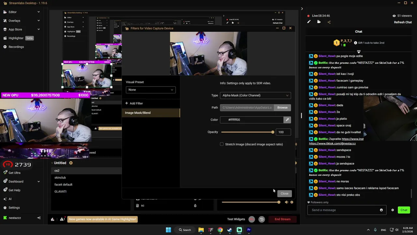The height and width of the screenshot is (235, 417).
Task: Toggle Stretch Image checkbox
Action: tap(222, 144)
